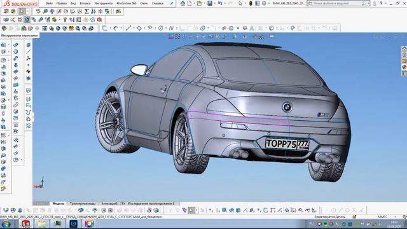Image resolution: width=407 pixels, height=229 pixels.
Task: Click the Open document folder icon
Action: tap(199, 3)
